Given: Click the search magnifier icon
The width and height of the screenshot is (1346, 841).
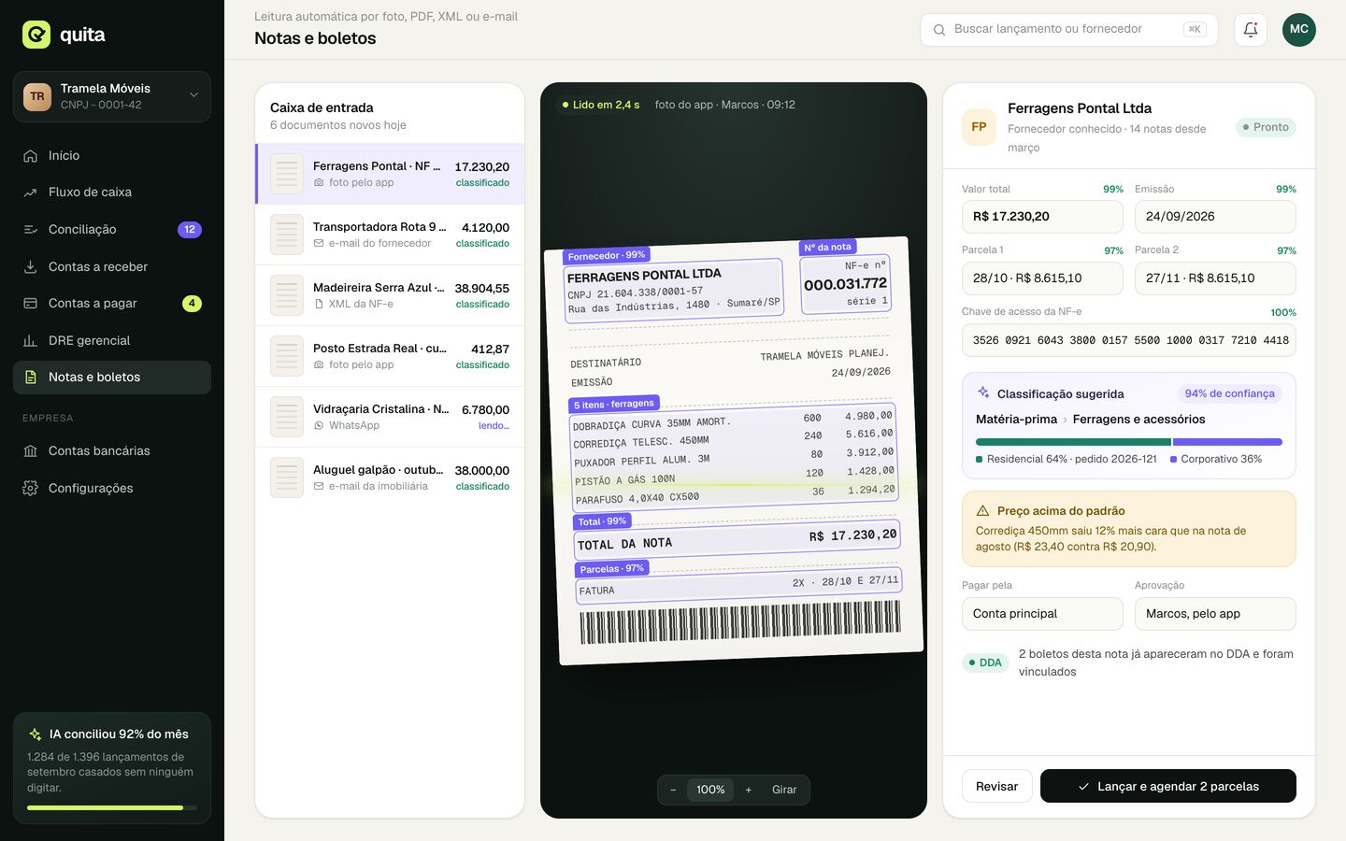Looking at the screenshot, I should 939,30.
